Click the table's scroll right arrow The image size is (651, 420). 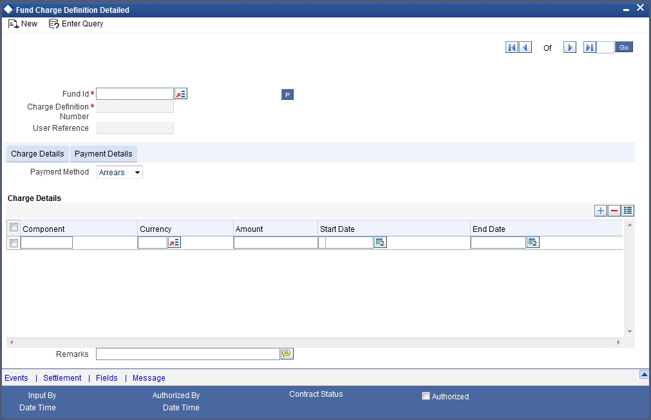pos(619,342)
